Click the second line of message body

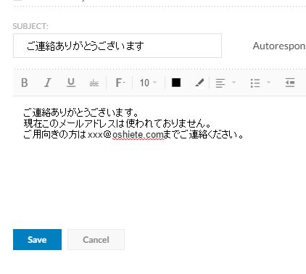(117, 123)
